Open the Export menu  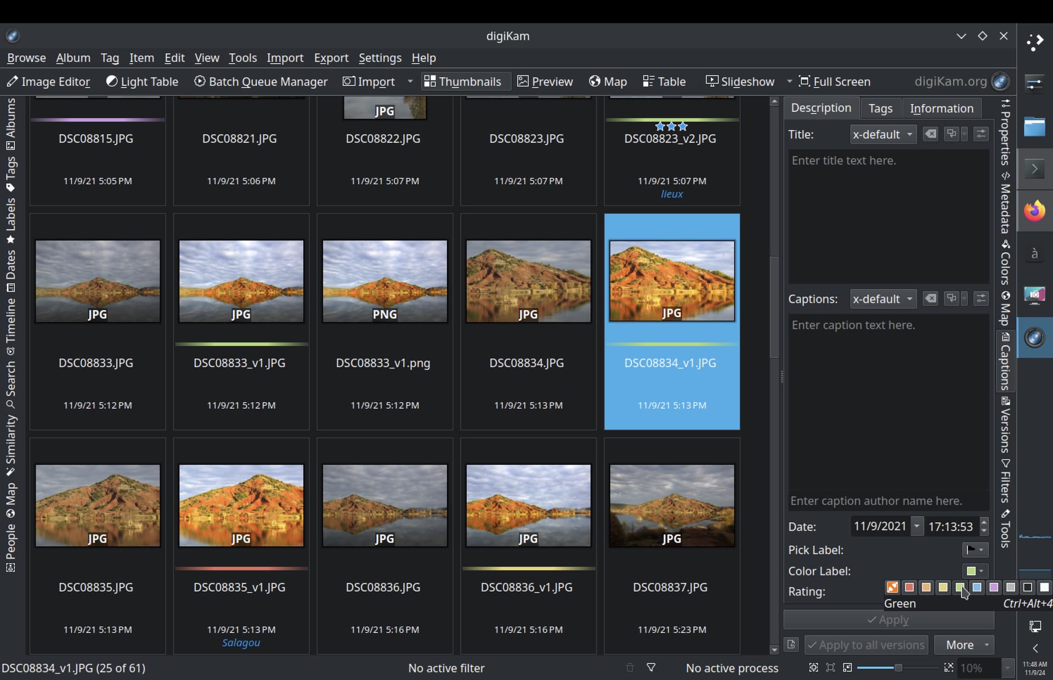[x=331, y=58]
